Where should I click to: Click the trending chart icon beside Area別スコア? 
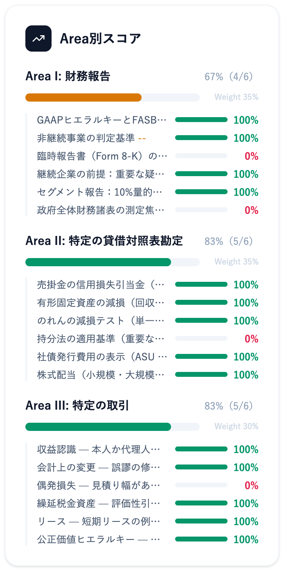(38, 39)
